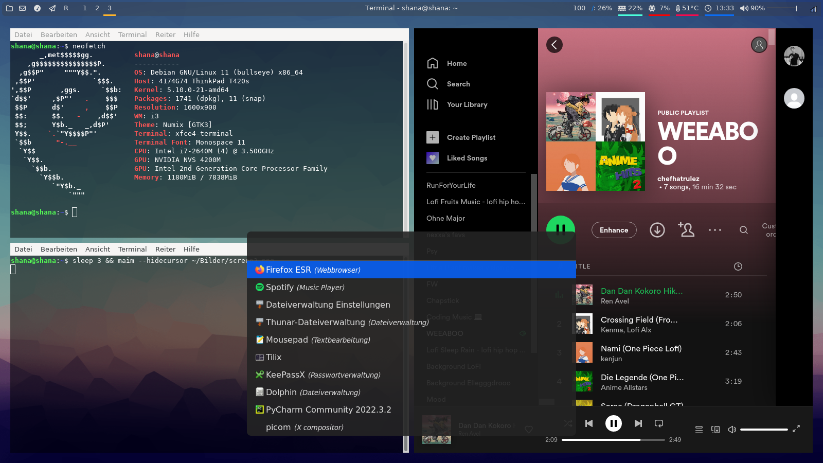Viewport: 823px width, 463px height.
Task: Adjust top bar system volume slider
Action: [785, 8]
